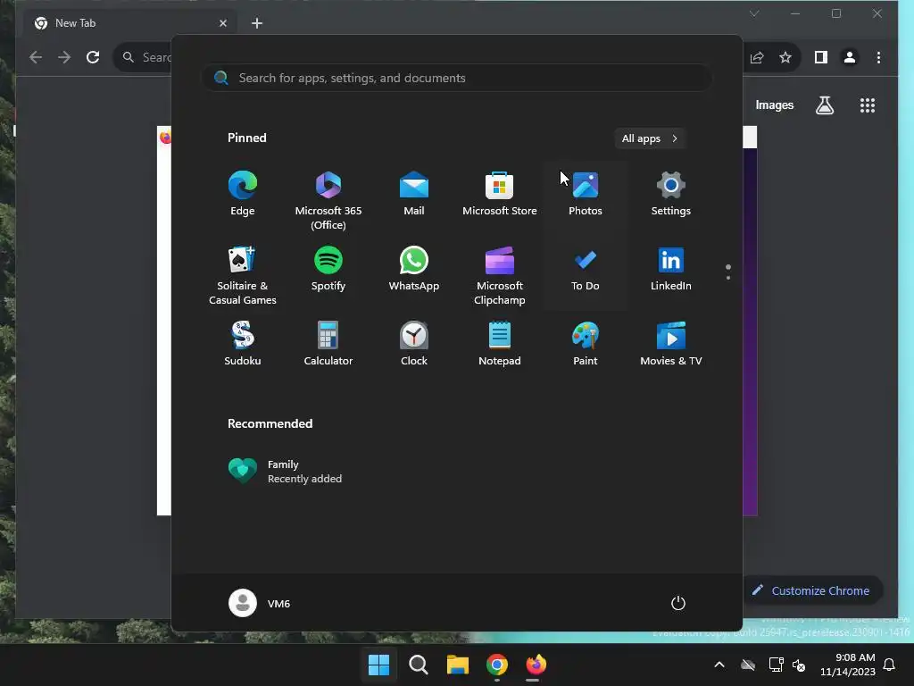Open the To Do app
Image resolution: width=914 pixels, height=686 pixels.
point(586,270)
